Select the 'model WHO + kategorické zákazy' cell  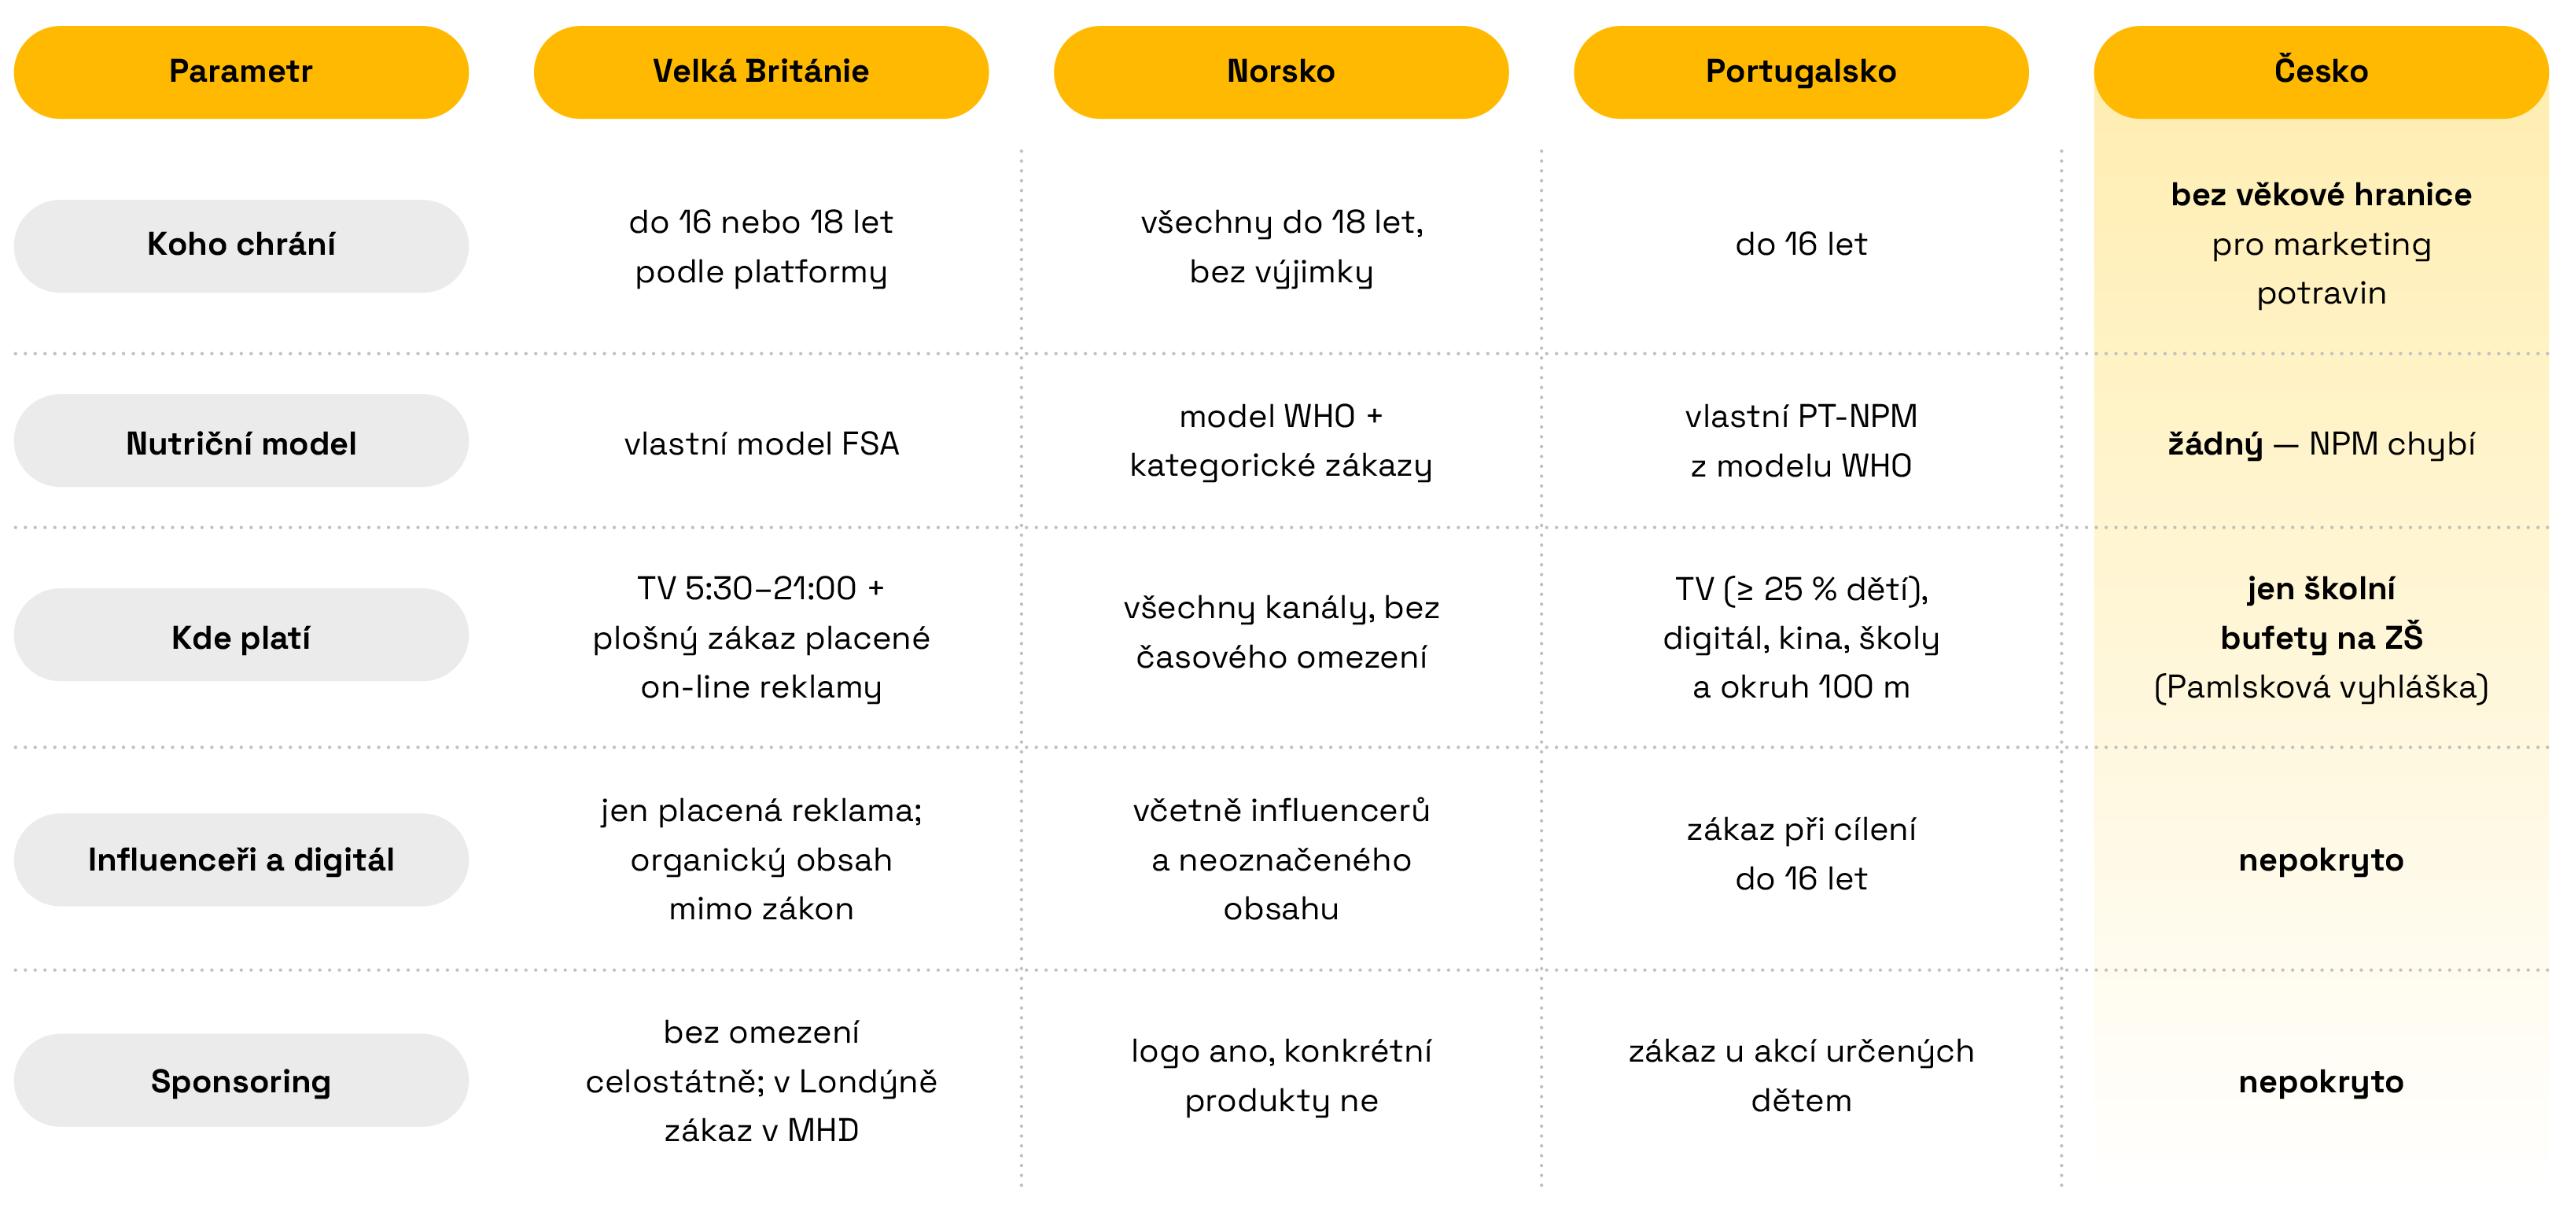(x=1280, y=440)
